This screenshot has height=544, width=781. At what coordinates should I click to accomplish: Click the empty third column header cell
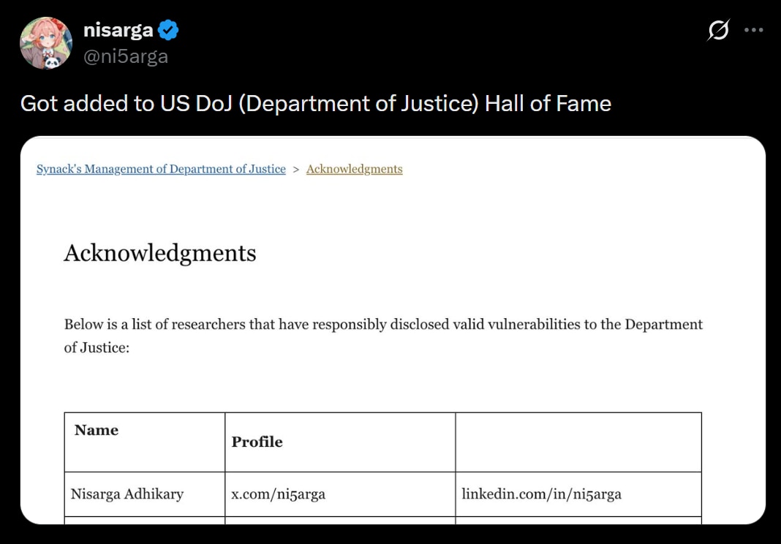click(578, 442)
